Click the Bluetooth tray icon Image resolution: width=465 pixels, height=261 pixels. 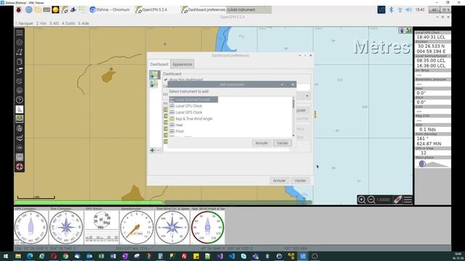391,9
